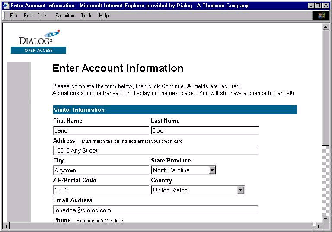The image size is (332, 232).
Task: Click the ZIP/Postal Code label
Action: click(74, 180)
